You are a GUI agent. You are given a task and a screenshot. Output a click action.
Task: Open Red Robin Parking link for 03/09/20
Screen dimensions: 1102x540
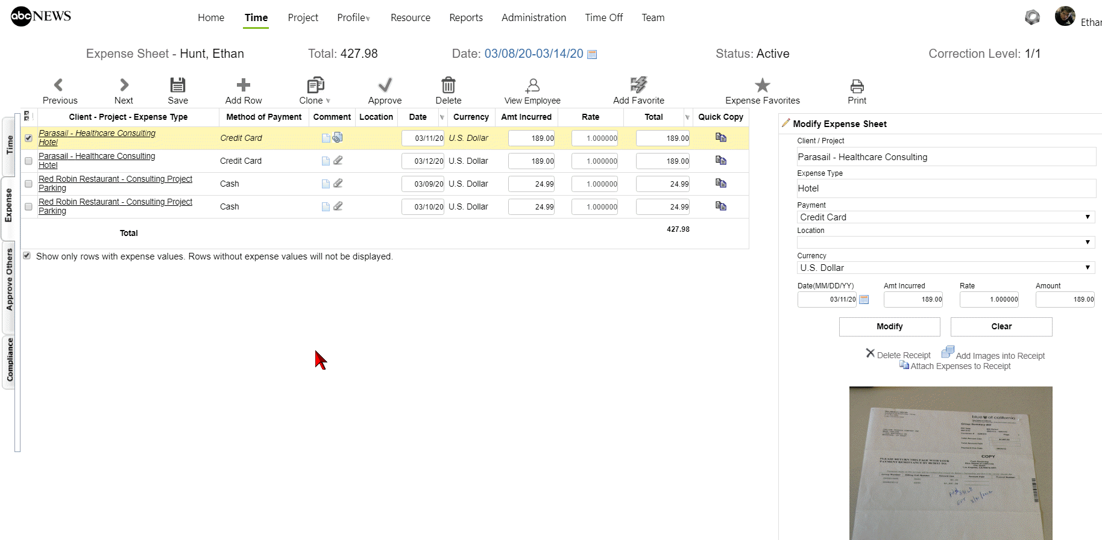coord(115,184)
